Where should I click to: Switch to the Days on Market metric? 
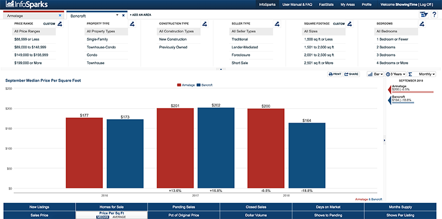pyautogui.click(x=328, y=207)
